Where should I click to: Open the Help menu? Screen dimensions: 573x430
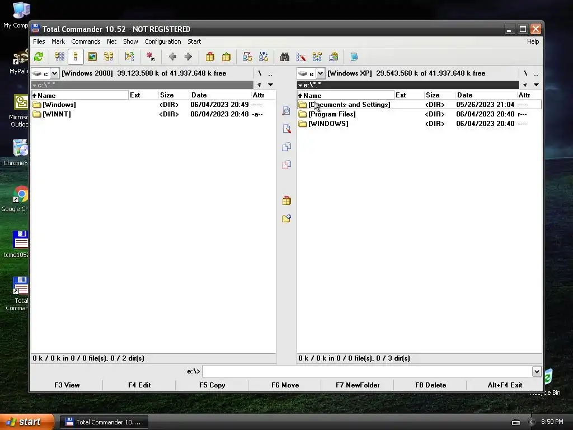click(533, 41)
